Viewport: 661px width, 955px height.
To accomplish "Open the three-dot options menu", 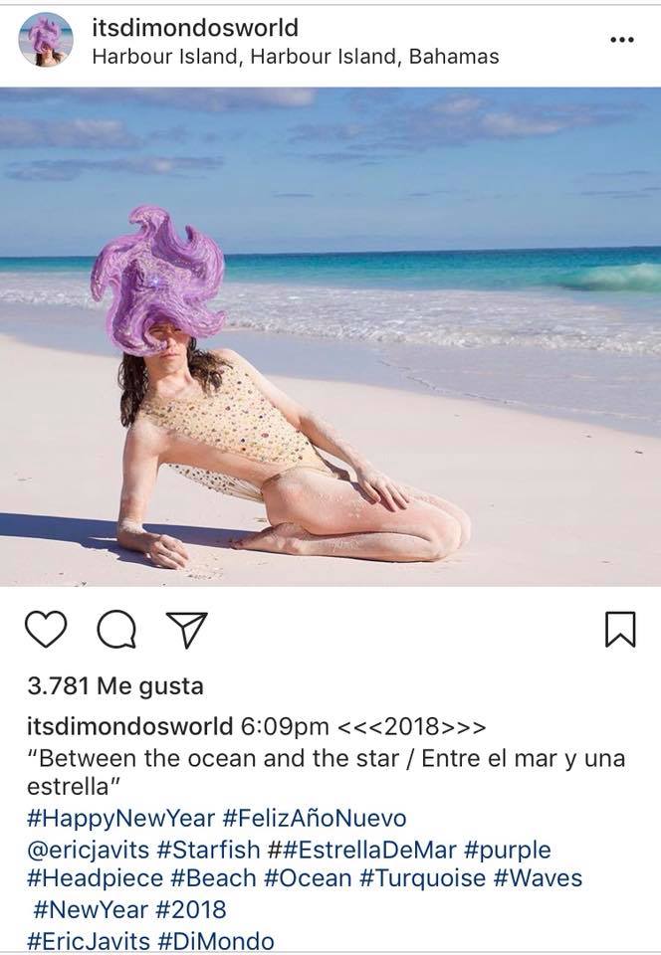I will pos(621,40).
